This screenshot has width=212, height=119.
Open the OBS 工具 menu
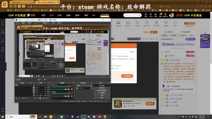pyautogui.click(x=53, y=23)
